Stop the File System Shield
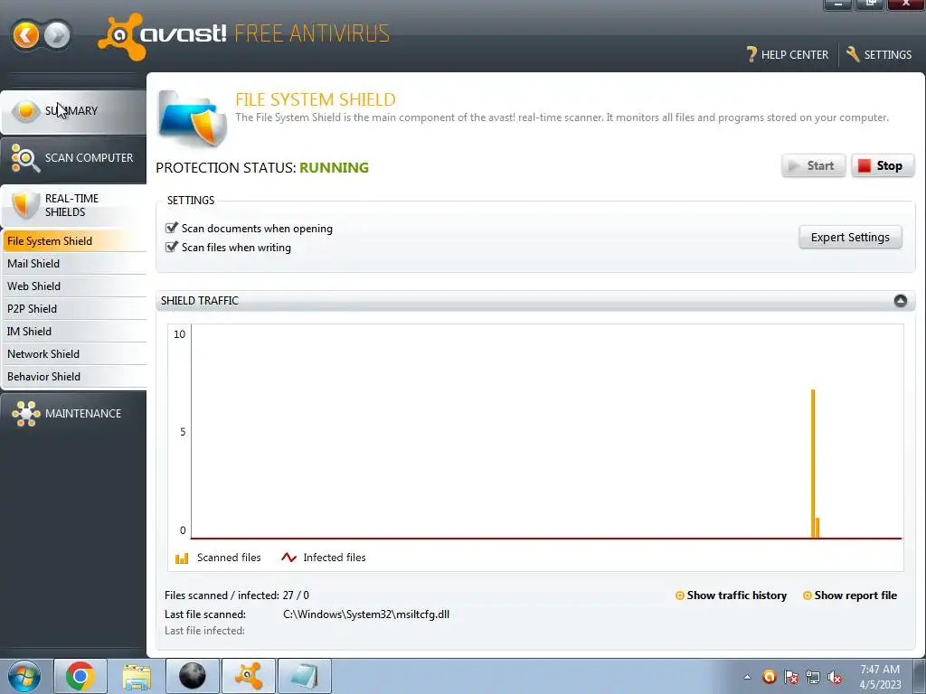This screenshot has height=694, width=926. tap(883, 166)
